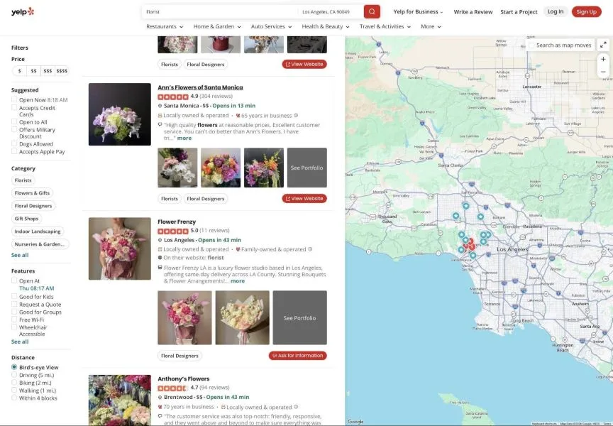The image size is (613, 426).
Task: Click the Log In button
Action: pyautogui.click(x=556, y=12)
